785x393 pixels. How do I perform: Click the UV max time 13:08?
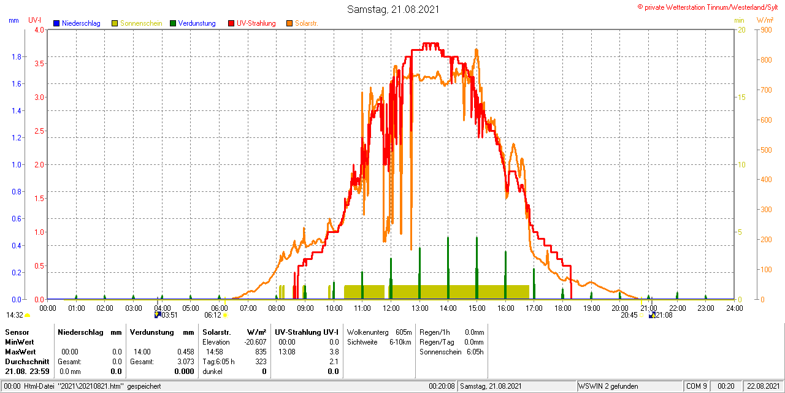tap(287, 352)
